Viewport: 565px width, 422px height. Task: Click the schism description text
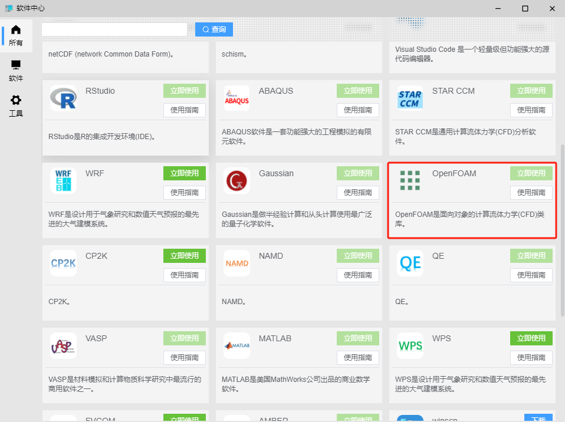coord(234,54)
